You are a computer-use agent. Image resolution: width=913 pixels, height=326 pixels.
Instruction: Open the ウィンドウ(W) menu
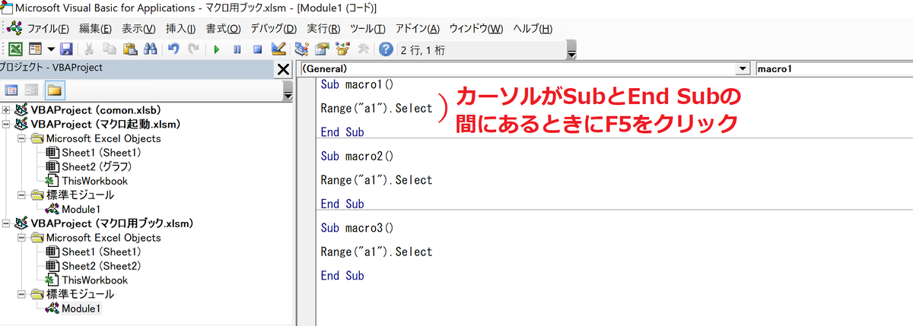(x=476, y=28)
